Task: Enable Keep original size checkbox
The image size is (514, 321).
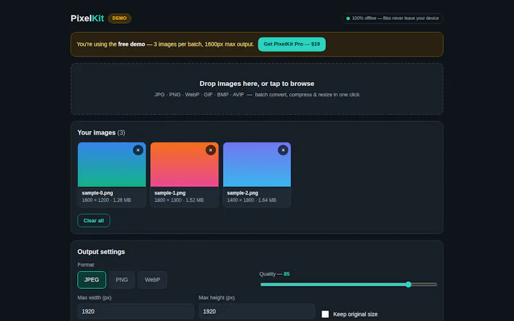Action: pos(325,314)
